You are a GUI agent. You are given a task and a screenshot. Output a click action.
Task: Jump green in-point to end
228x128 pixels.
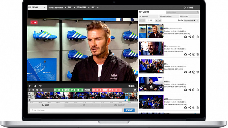pos(82,90)
